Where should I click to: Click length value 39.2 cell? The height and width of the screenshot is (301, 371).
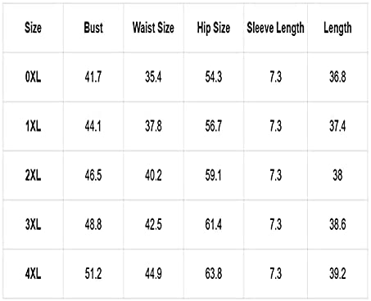[x=337, y=274]
